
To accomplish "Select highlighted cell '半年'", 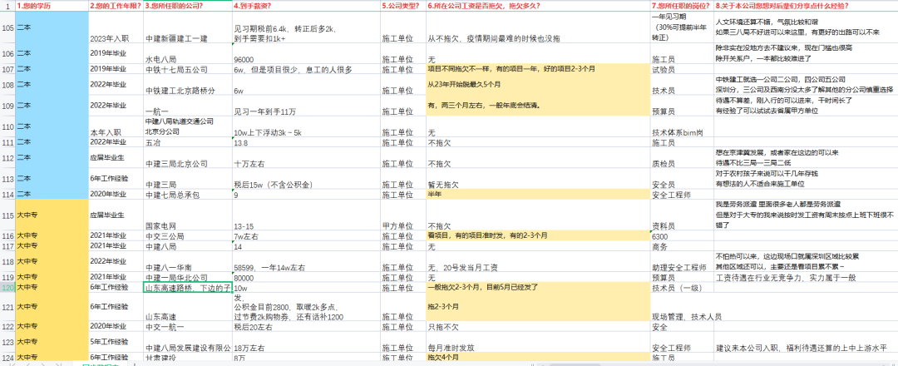I will click(x=538, y=195).
